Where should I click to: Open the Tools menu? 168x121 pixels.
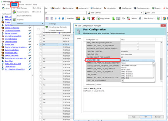click(x=14, y=5)
